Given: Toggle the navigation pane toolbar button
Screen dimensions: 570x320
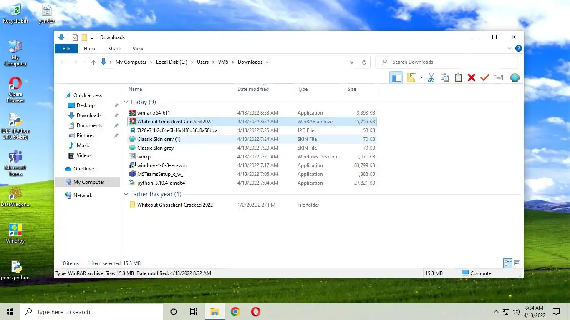Looking at the screenshot, I should pos(396,77).
